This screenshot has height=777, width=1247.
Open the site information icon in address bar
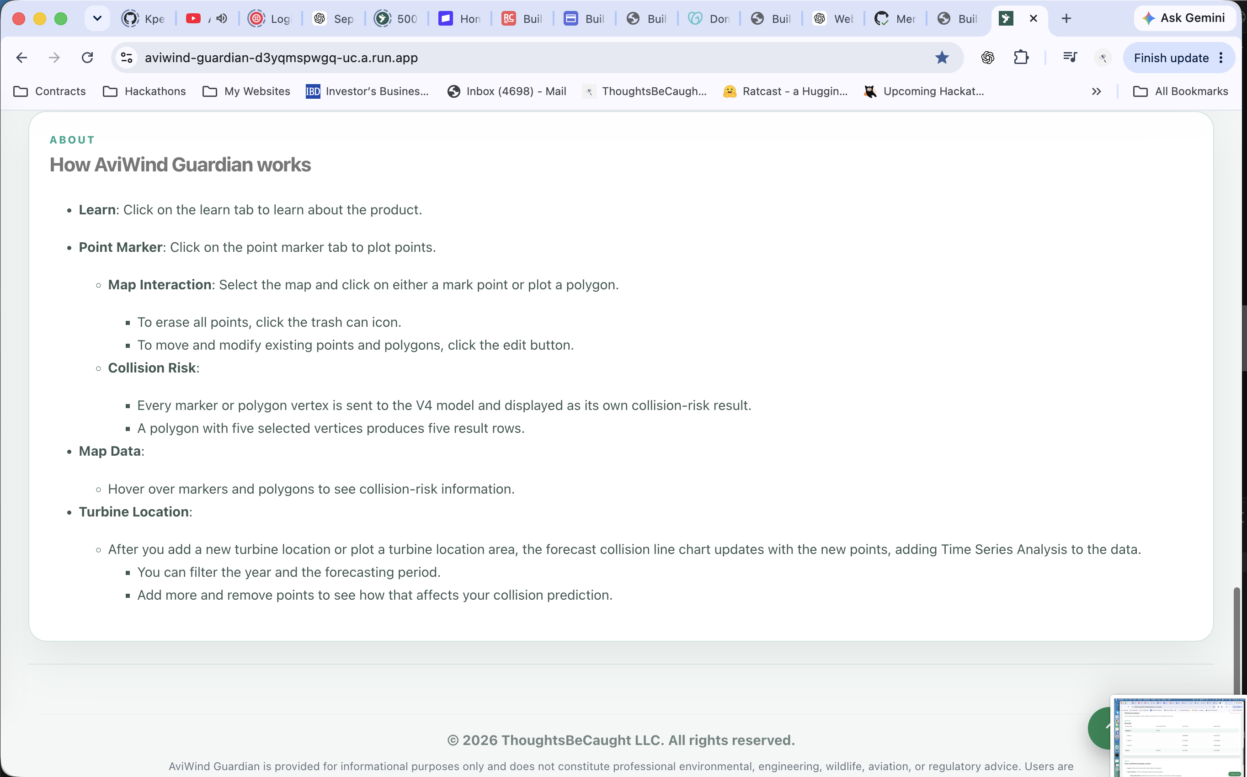pyautogui.click(x=127, y=58)
